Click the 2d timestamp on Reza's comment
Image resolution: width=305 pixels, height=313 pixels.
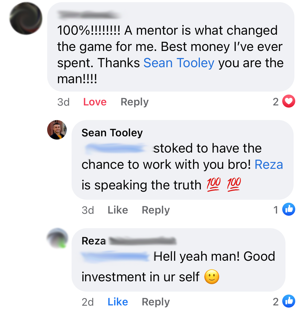click(88, 302)
